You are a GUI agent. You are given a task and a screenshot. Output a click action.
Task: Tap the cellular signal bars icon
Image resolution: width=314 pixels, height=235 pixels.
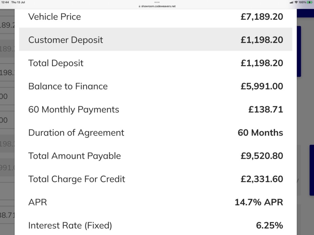292,2
